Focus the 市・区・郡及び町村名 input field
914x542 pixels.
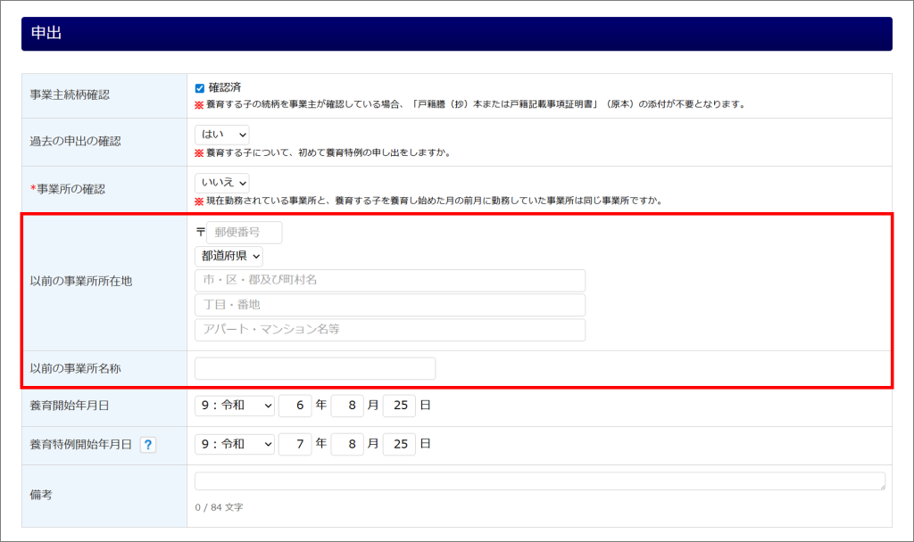(389, 280)
